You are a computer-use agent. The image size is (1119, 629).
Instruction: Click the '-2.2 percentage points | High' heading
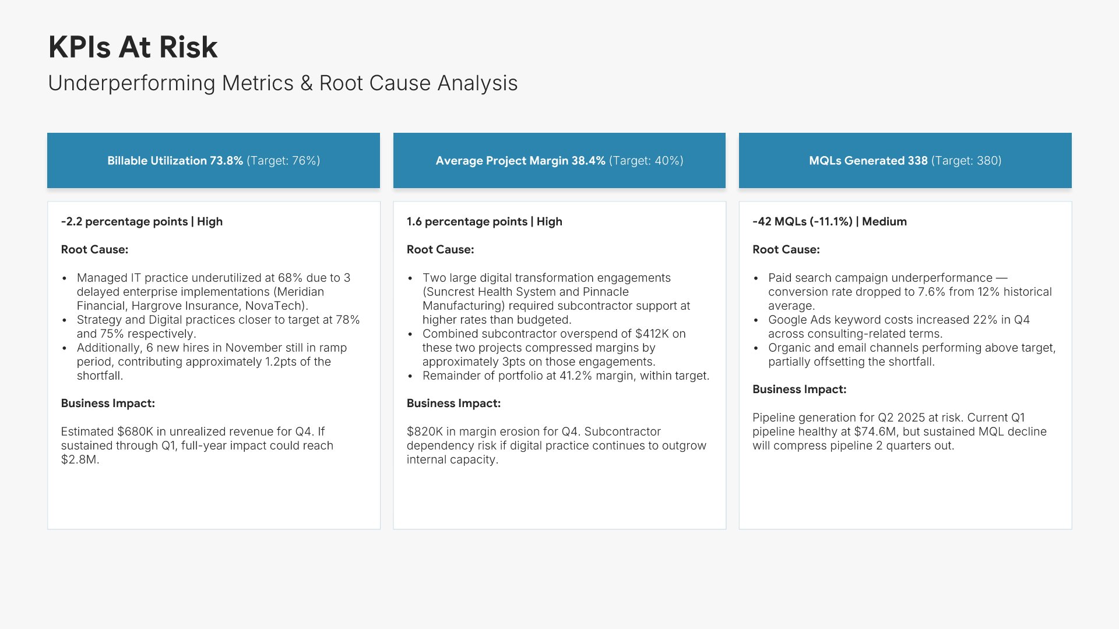142,222
